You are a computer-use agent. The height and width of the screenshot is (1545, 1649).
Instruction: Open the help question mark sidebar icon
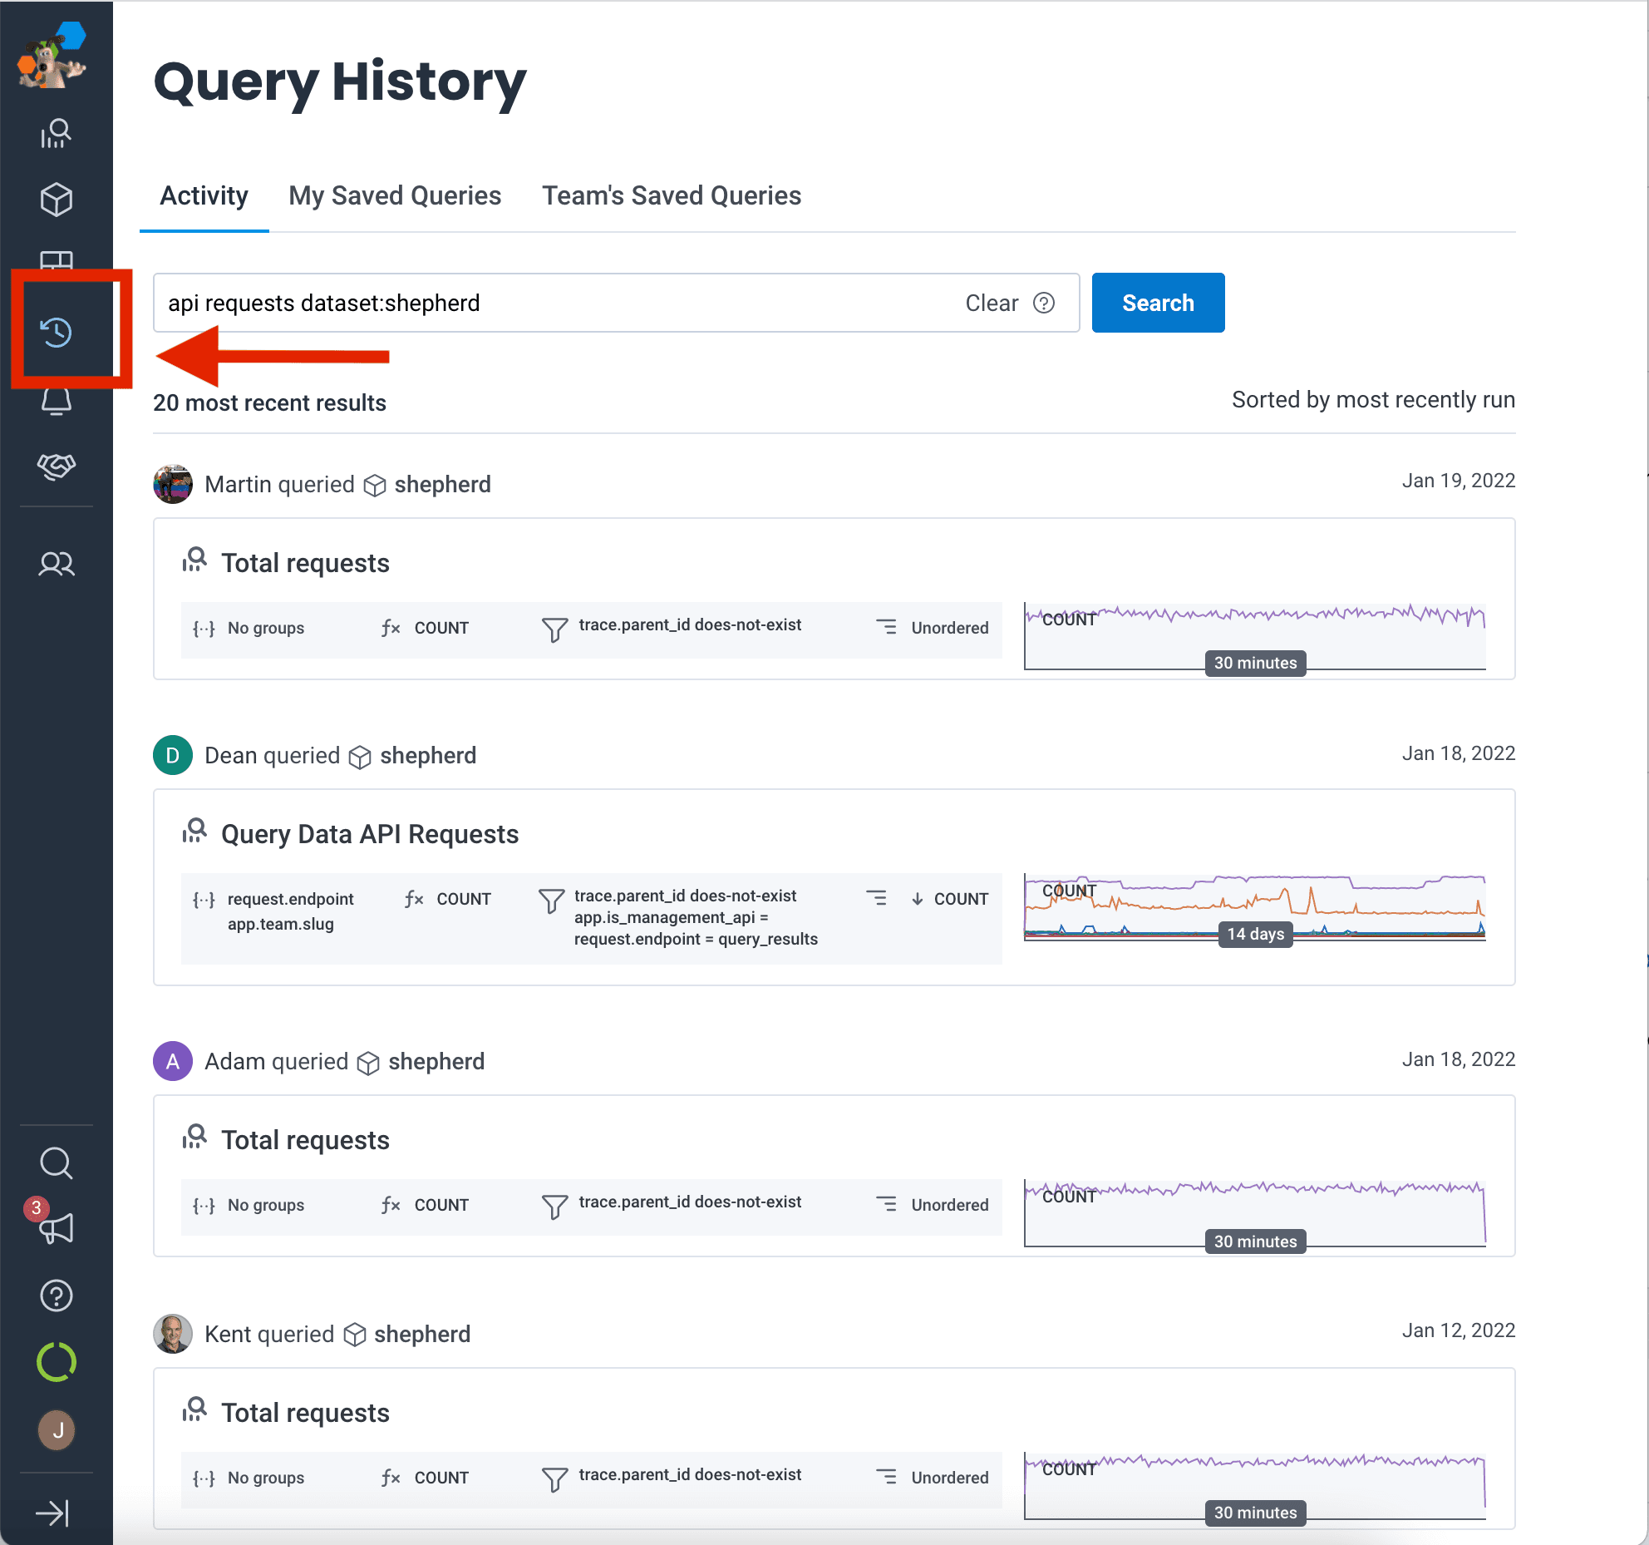(x=56, y=1296)
